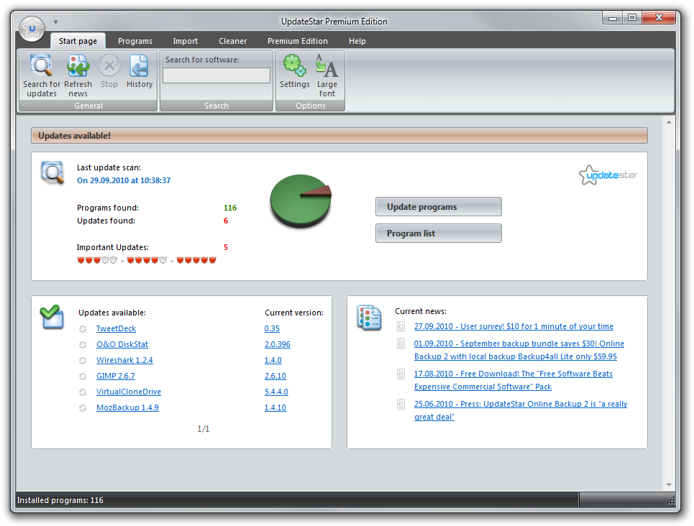Open the Premium Edition tab
This screenshot has height=526, width=694.
pos(298,41)
